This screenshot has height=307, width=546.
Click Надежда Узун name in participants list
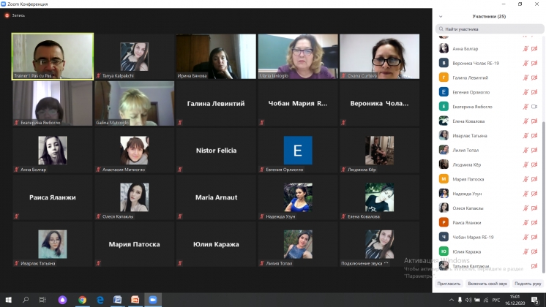(x=467, y=194)
